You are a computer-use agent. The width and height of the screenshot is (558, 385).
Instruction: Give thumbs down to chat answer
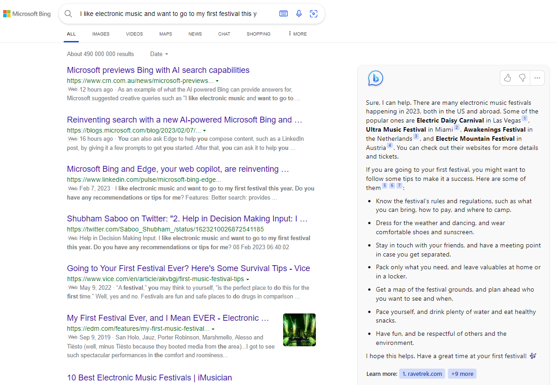pyautogui.click(x=522, y=78)
